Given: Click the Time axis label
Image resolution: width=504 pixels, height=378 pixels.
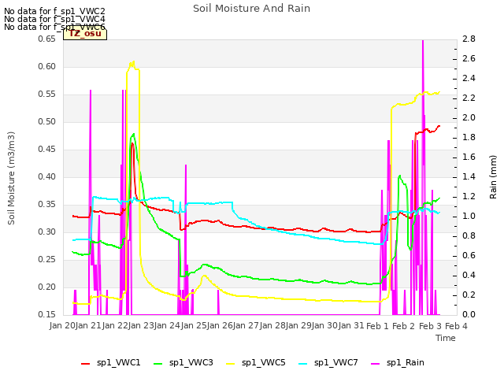Looking at the screenshot, I should coord(446,338).
